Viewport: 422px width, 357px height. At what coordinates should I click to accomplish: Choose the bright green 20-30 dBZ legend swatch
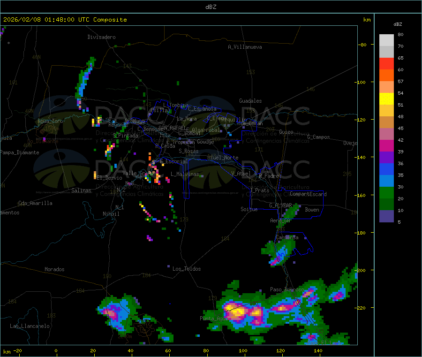(x=386, y=192)
